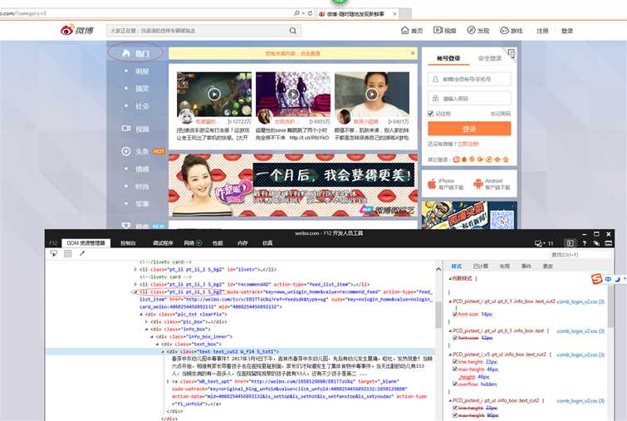627x421 pixels.
Task: Click the DevTools console toggle icon
Action: coord(570,243)
